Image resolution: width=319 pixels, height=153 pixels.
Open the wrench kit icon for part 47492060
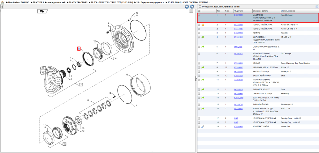203,127
